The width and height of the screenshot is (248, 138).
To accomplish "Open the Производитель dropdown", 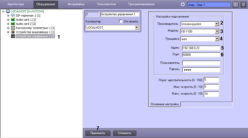I will click(217, 24).
